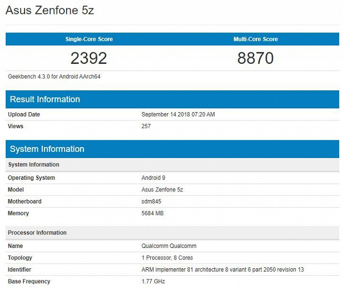The height and width of the screenshot is (290, 343).
Task: Click the 1 Processor, 8 Cores topology value
Action: 167,258
